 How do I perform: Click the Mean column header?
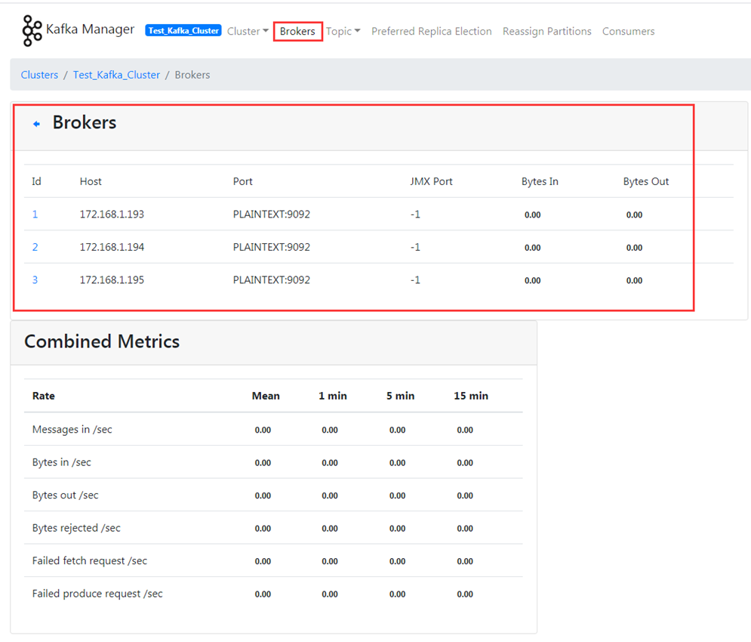266,396
